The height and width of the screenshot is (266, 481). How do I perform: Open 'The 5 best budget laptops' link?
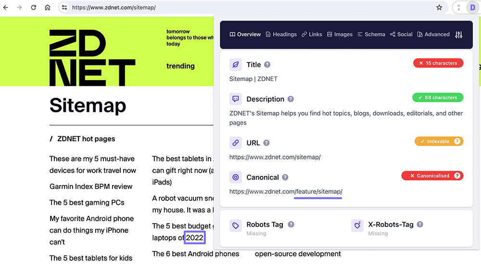click(x=183, y=232)
